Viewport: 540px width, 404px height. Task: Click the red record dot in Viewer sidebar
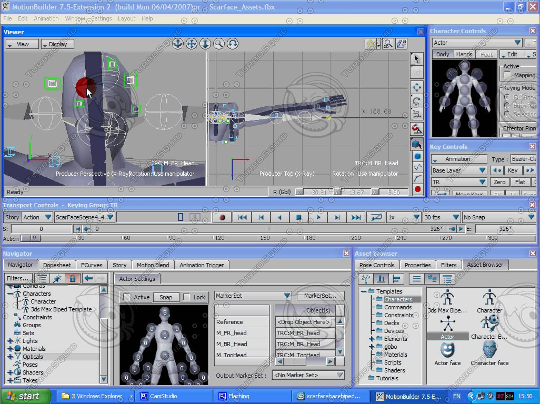pos(417,189)
